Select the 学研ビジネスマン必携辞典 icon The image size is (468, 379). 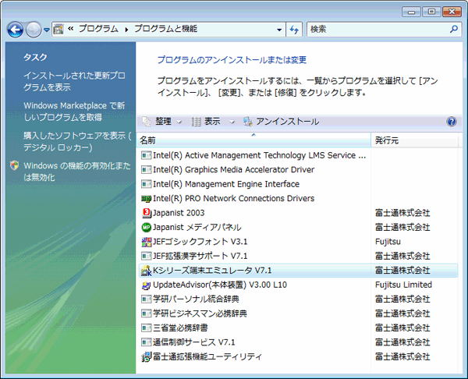pos(147,313)
